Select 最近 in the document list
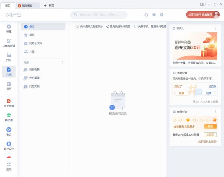The width and height of the screenshot is (224, 177). (x=43, y=26)
